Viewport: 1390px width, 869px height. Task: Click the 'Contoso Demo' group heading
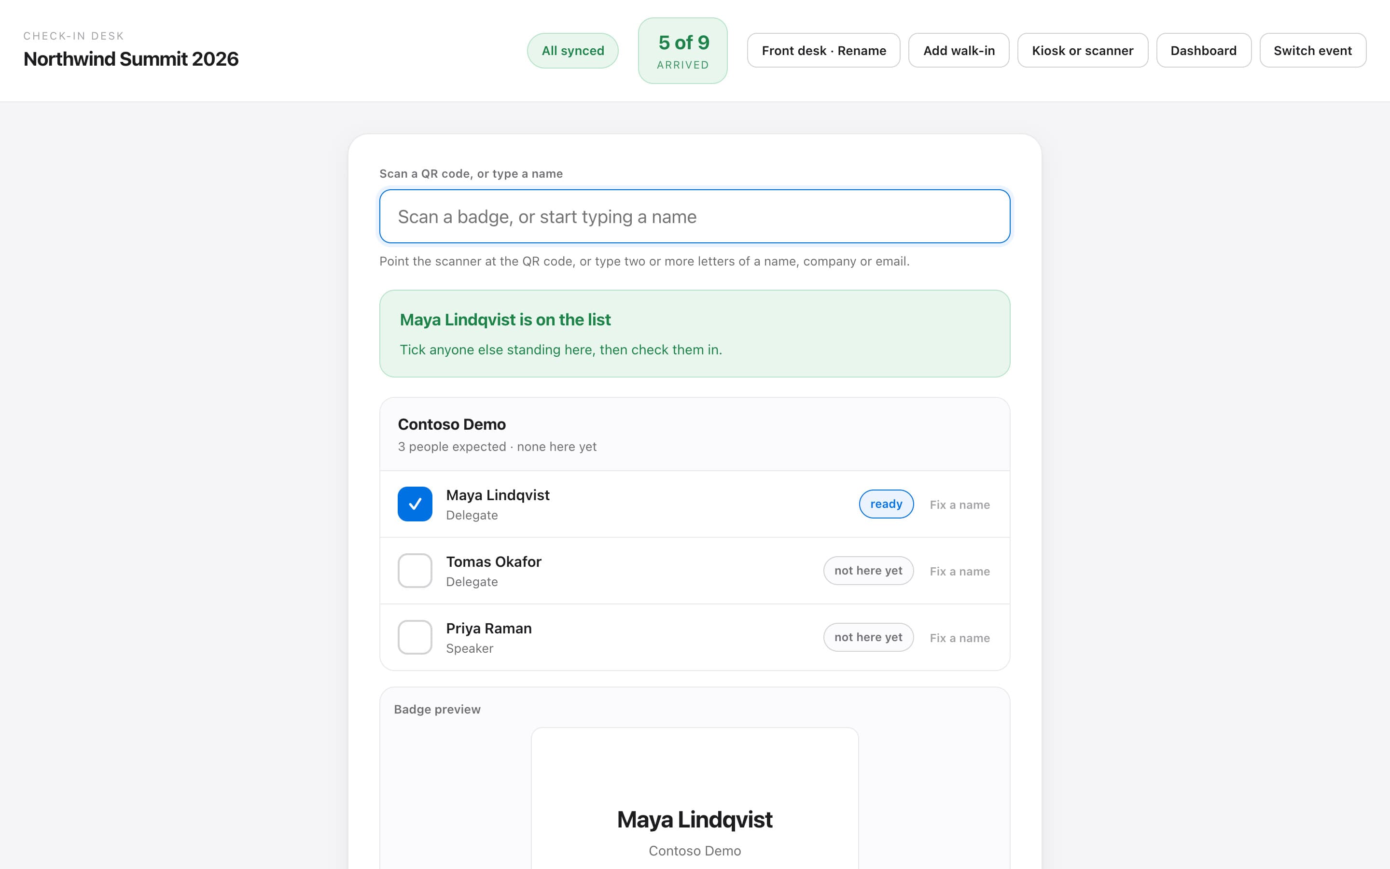coord(451,424)
